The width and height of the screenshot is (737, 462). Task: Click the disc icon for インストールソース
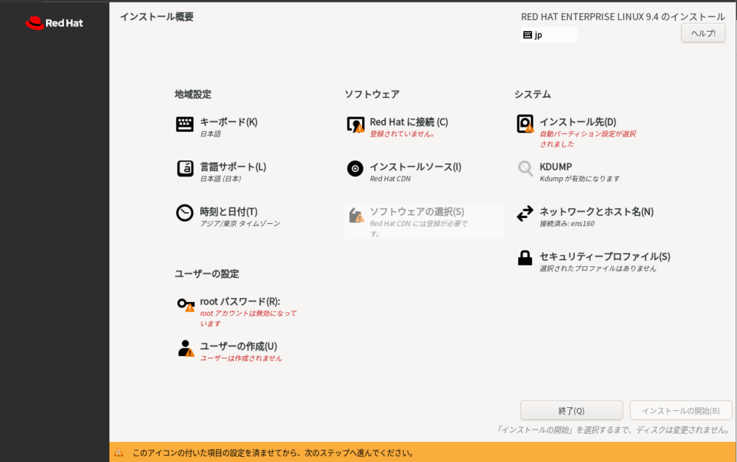(x=355, y=168)
